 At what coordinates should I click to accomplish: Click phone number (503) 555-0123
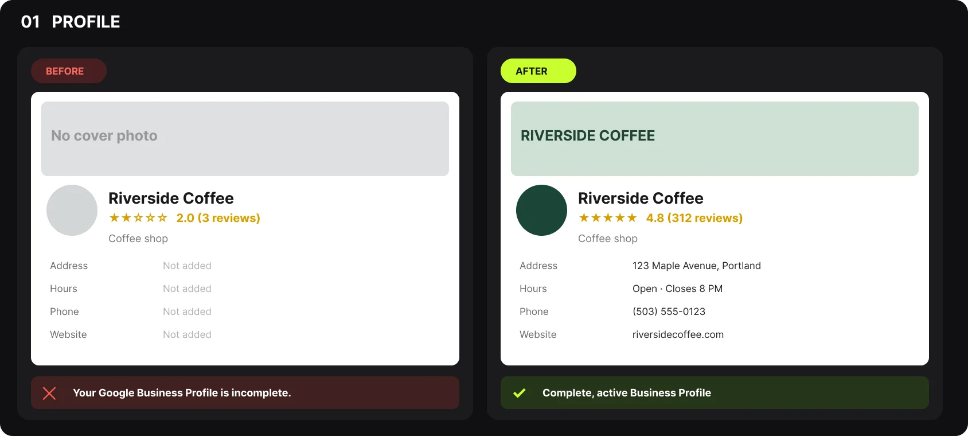(669, 312)
